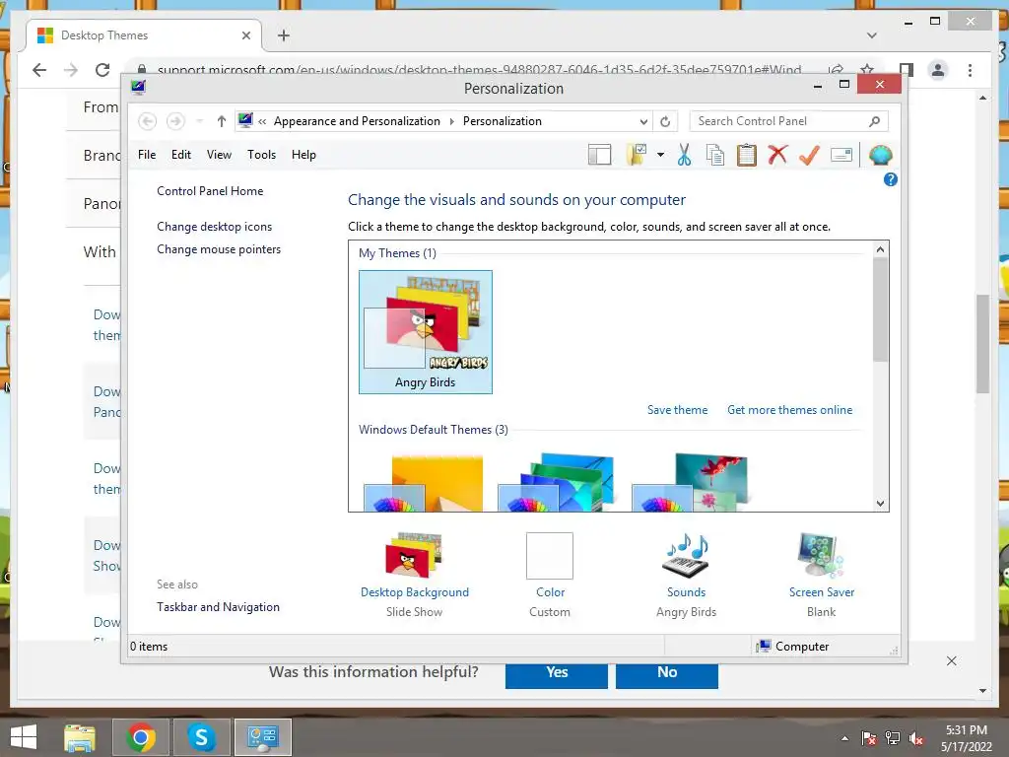Screen dimensions: 1009x757
Task: Click Appearance and Personalization breadcrumb
Action: [357, 121]
